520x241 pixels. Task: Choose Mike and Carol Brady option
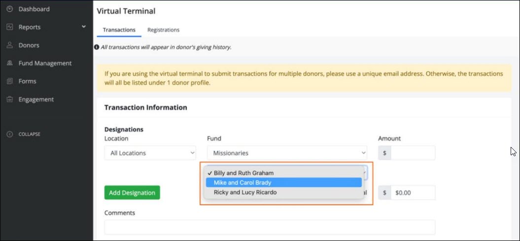[x=243, y=182]
